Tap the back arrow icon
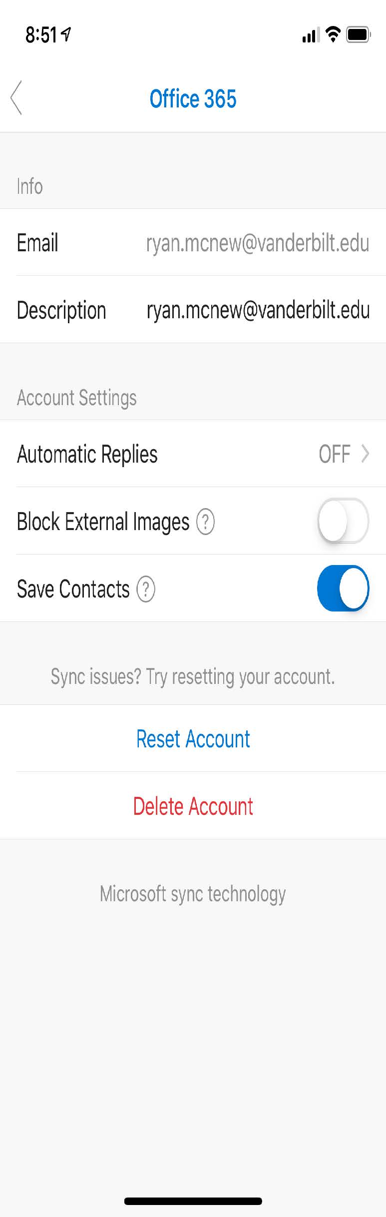Screen dimensions: 386x1217 [x=16, y=98]
